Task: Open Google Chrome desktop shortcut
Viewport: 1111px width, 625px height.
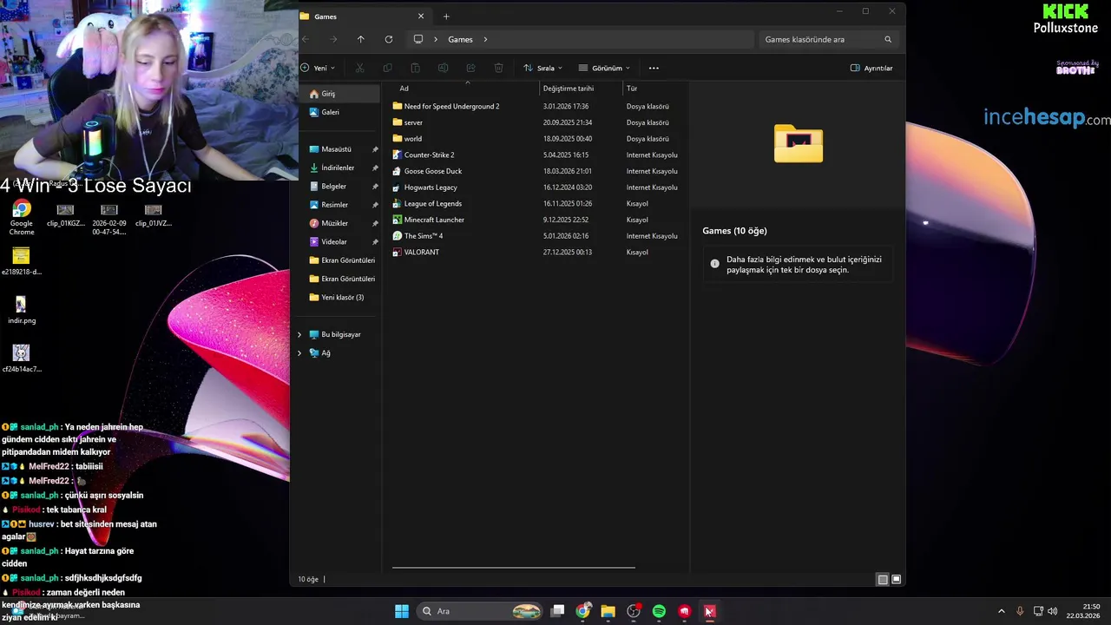Action: point(22,218)
